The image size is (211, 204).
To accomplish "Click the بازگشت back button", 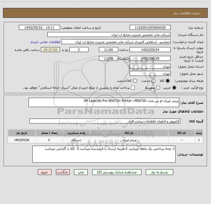I will [x=63, y=172].
